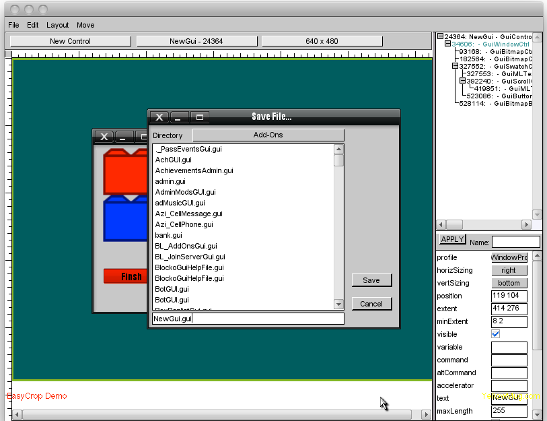The height and width of the screenshot is (421, 547).
Task: Minimize the Save File dialog window
Action: (x=180, y=117)
